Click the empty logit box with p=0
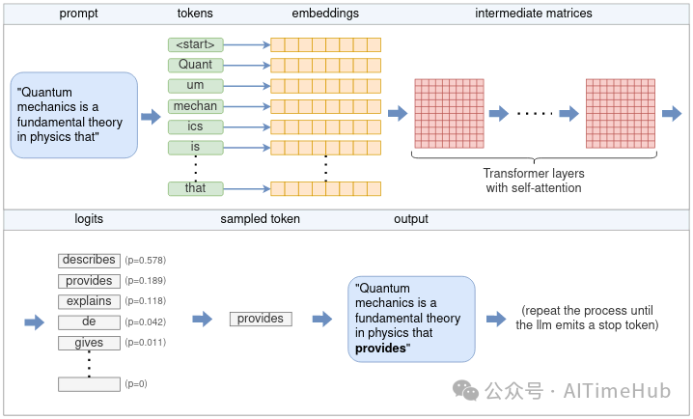Viewport: 693px width, 419px height. click(89, 384)
